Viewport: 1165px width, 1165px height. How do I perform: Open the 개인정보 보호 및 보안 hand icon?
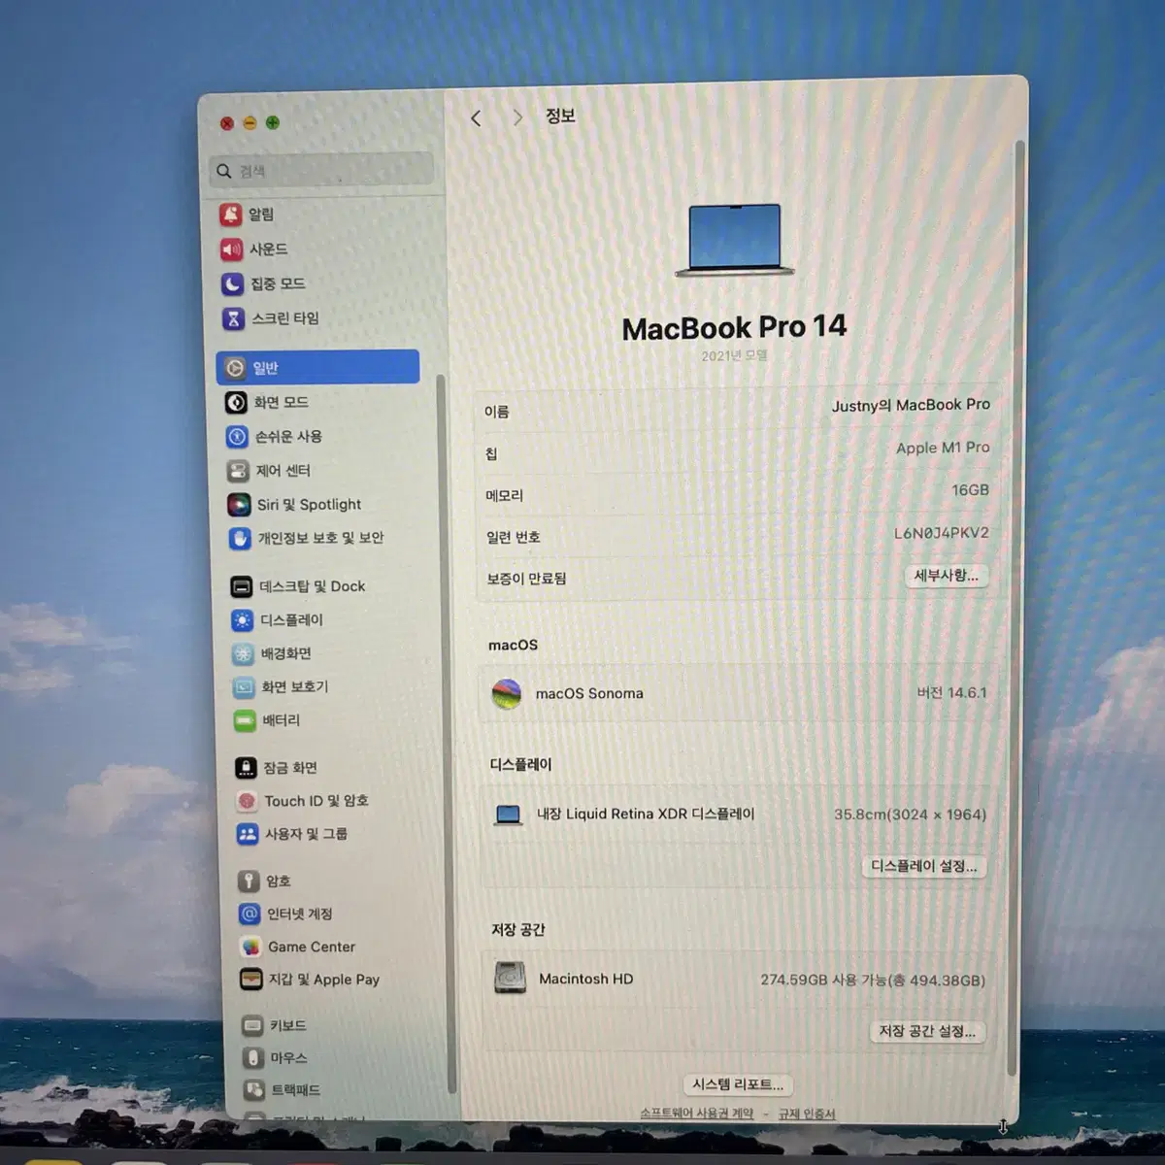click(240, 538)
